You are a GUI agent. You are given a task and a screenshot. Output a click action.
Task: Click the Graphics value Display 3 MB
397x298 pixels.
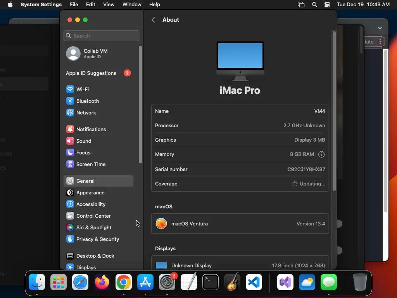(310, 140)
